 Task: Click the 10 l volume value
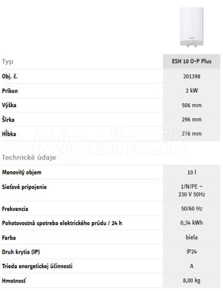tap(191, 172)
